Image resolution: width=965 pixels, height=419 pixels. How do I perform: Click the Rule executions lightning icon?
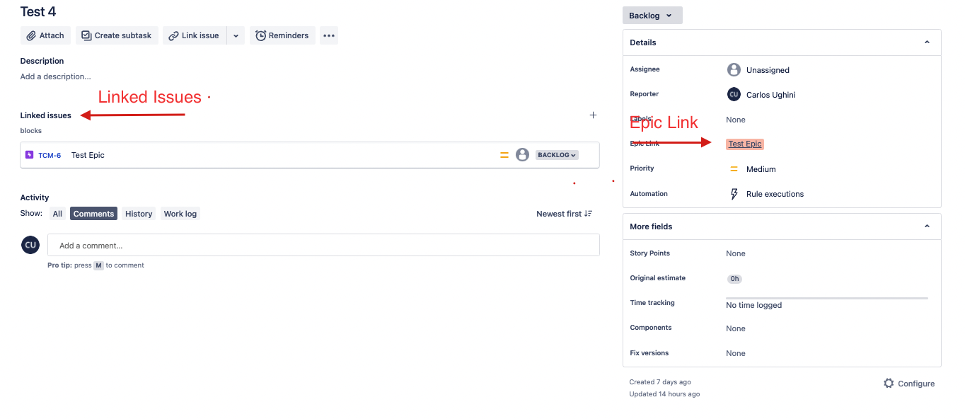pyautogui.click(x=734, y=193)
